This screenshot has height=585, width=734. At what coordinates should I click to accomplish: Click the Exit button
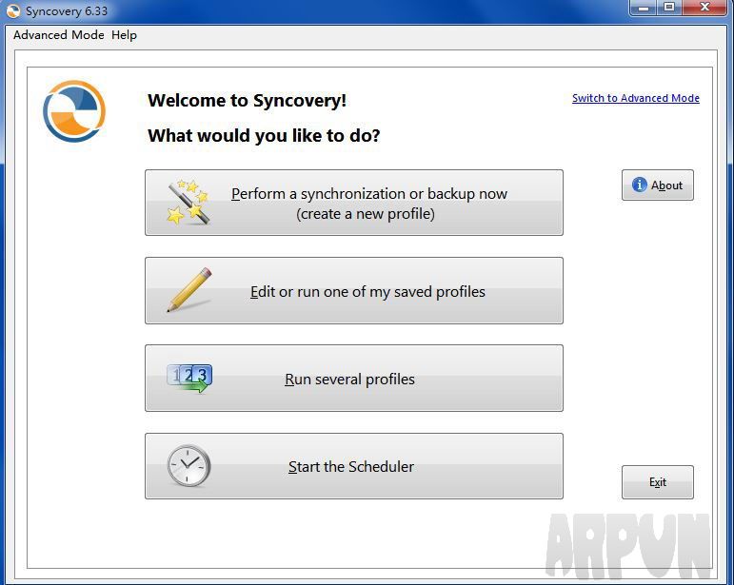(657, 482)
